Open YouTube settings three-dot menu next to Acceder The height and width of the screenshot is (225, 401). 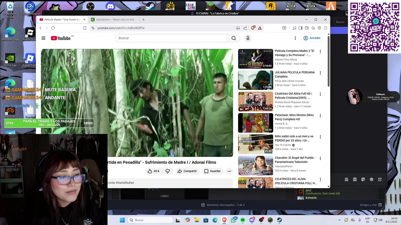click(x=295, y=38)
